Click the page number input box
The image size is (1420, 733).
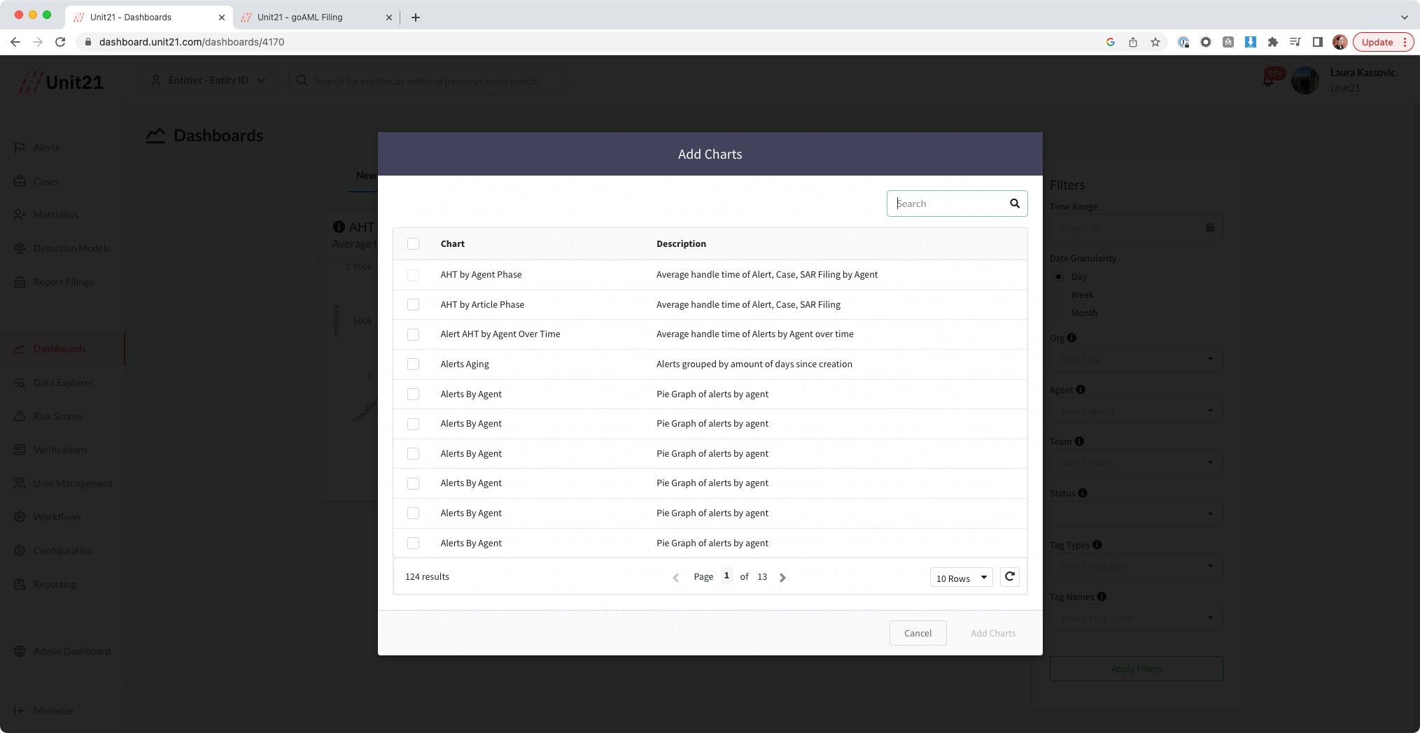point(726,576)
